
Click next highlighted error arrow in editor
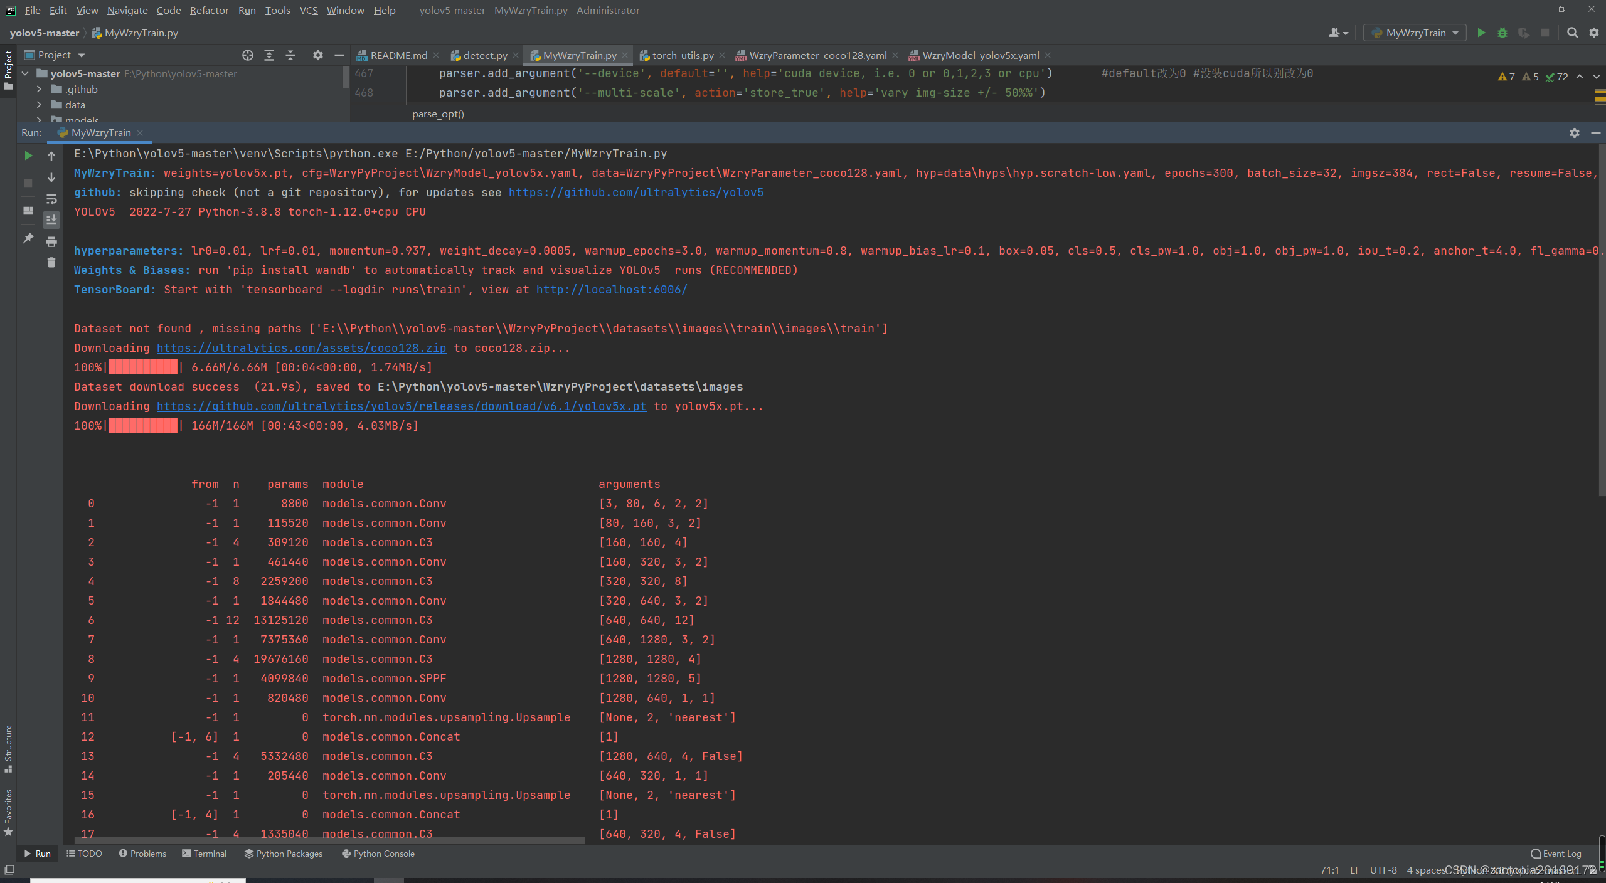pos(1597,77)
